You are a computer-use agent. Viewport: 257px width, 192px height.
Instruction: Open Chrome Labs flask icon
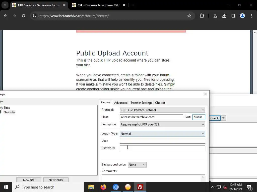click(x=215, y=16)
